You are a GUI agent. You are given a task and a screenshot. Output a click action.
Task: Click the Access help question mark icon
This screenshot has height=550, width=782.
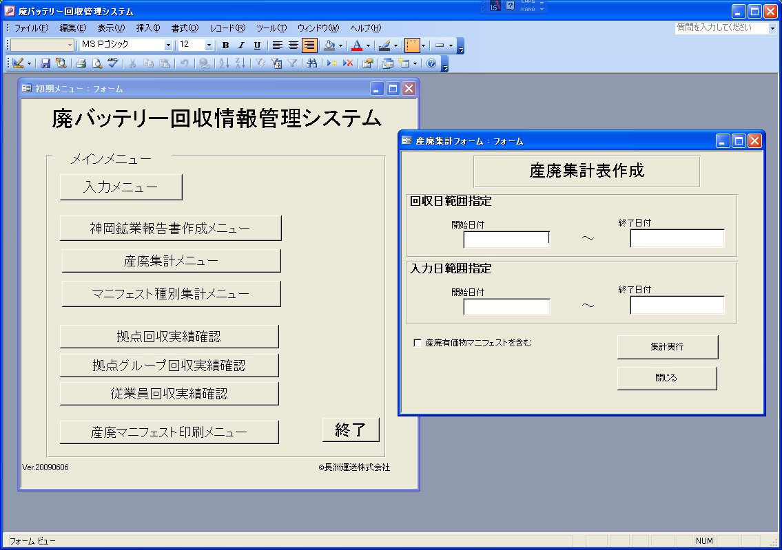point(431,63)
